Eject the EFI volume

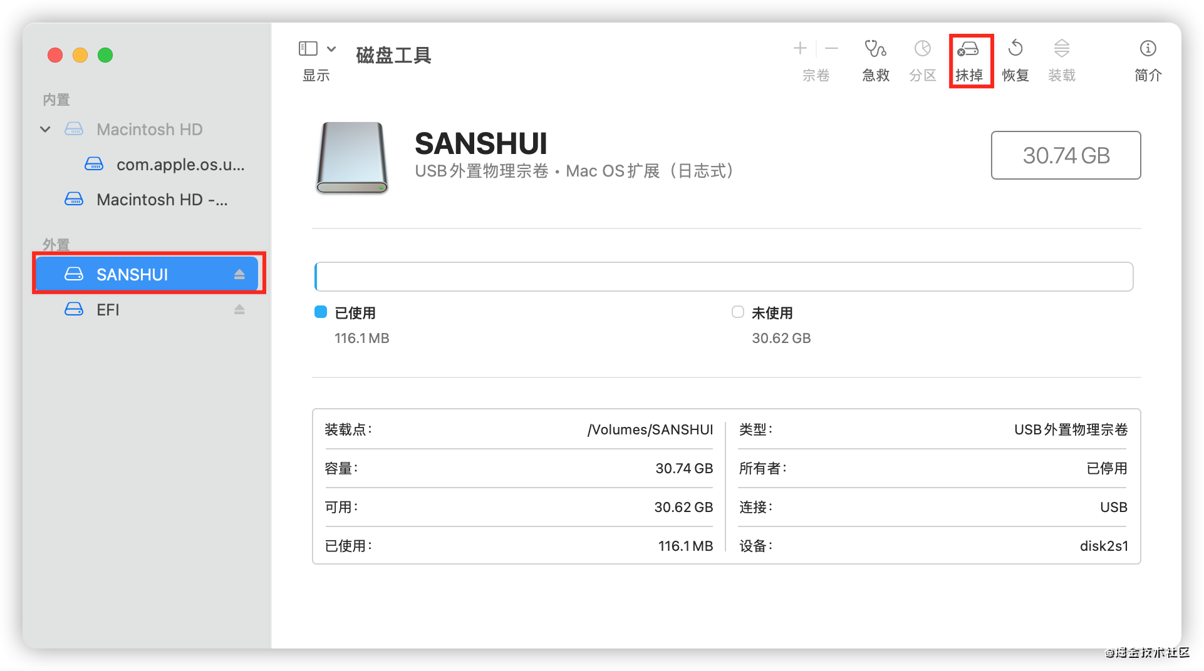pos(239,309)
